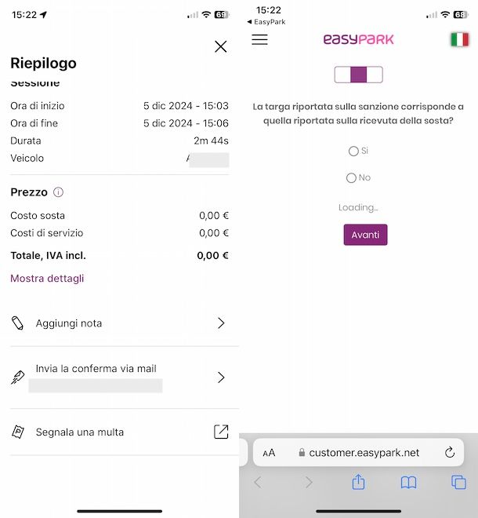Open Safari bookmarks book icon

coord(408,483)
